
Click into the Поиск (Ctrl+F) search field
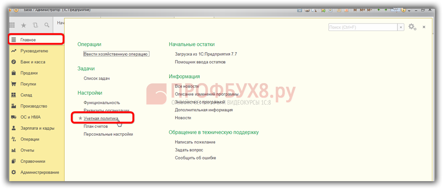tap(362, 27)
